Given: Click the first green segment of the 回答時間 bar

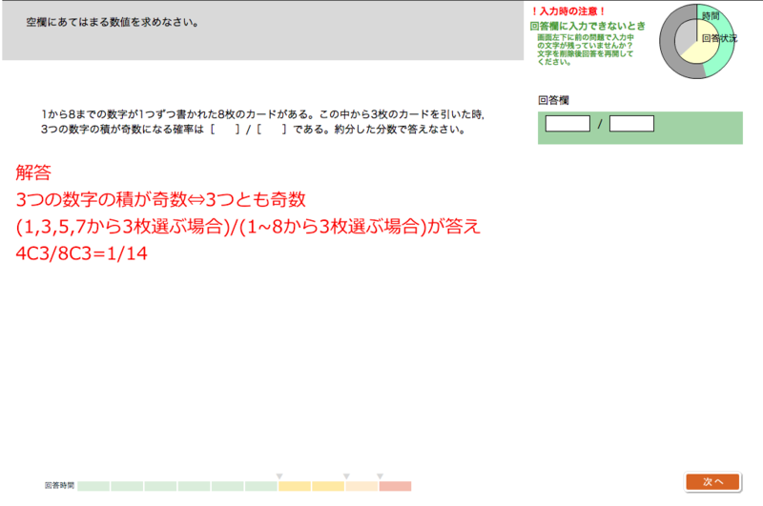Looking at the screenshot, I should pos(93,486).
